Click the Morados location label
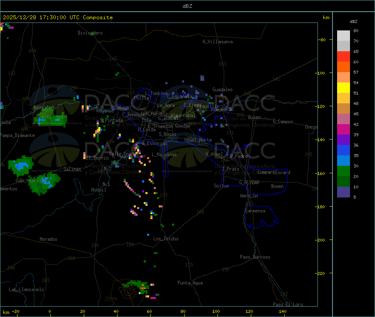The image size is (375, 317). pos(48,239)
